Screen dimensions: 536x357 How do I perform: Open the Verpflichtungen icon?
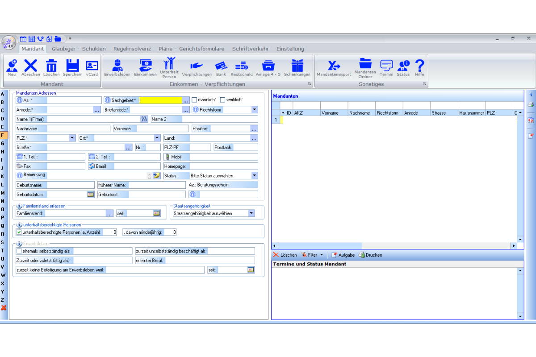(x=197, y=68)
